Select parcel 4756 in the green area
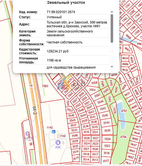 [123, 137]
